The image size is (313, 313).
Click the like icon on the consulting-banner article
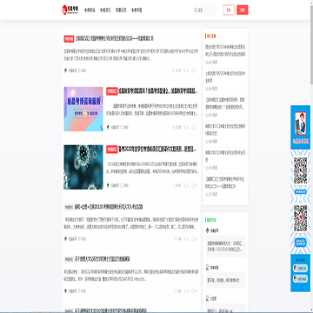[193, 127]
